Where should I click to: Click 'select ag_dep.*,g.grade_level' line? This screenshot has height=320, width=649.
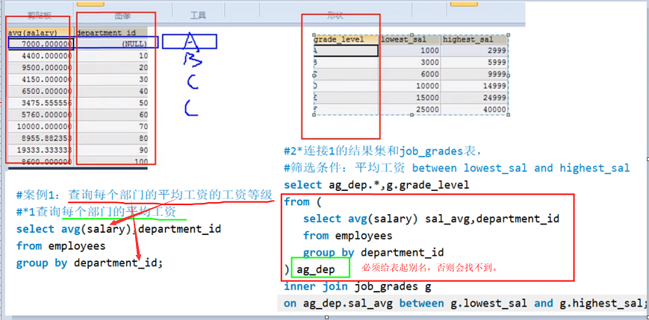376,185
